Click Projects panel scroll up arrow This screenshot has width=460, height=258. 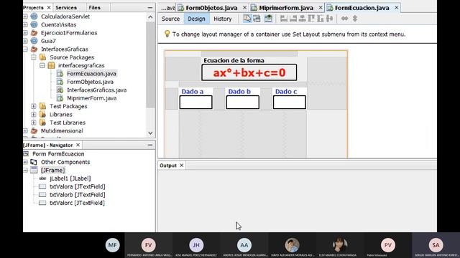[x=150, y=17]
